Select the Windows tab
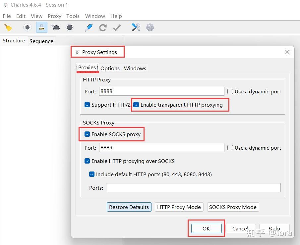This screenshot has width=300, height=245. click(x=135, y=68)
